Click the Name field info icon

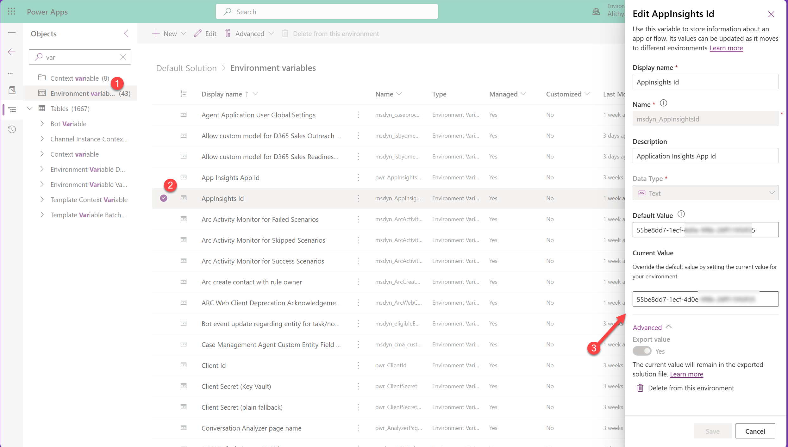663,103
